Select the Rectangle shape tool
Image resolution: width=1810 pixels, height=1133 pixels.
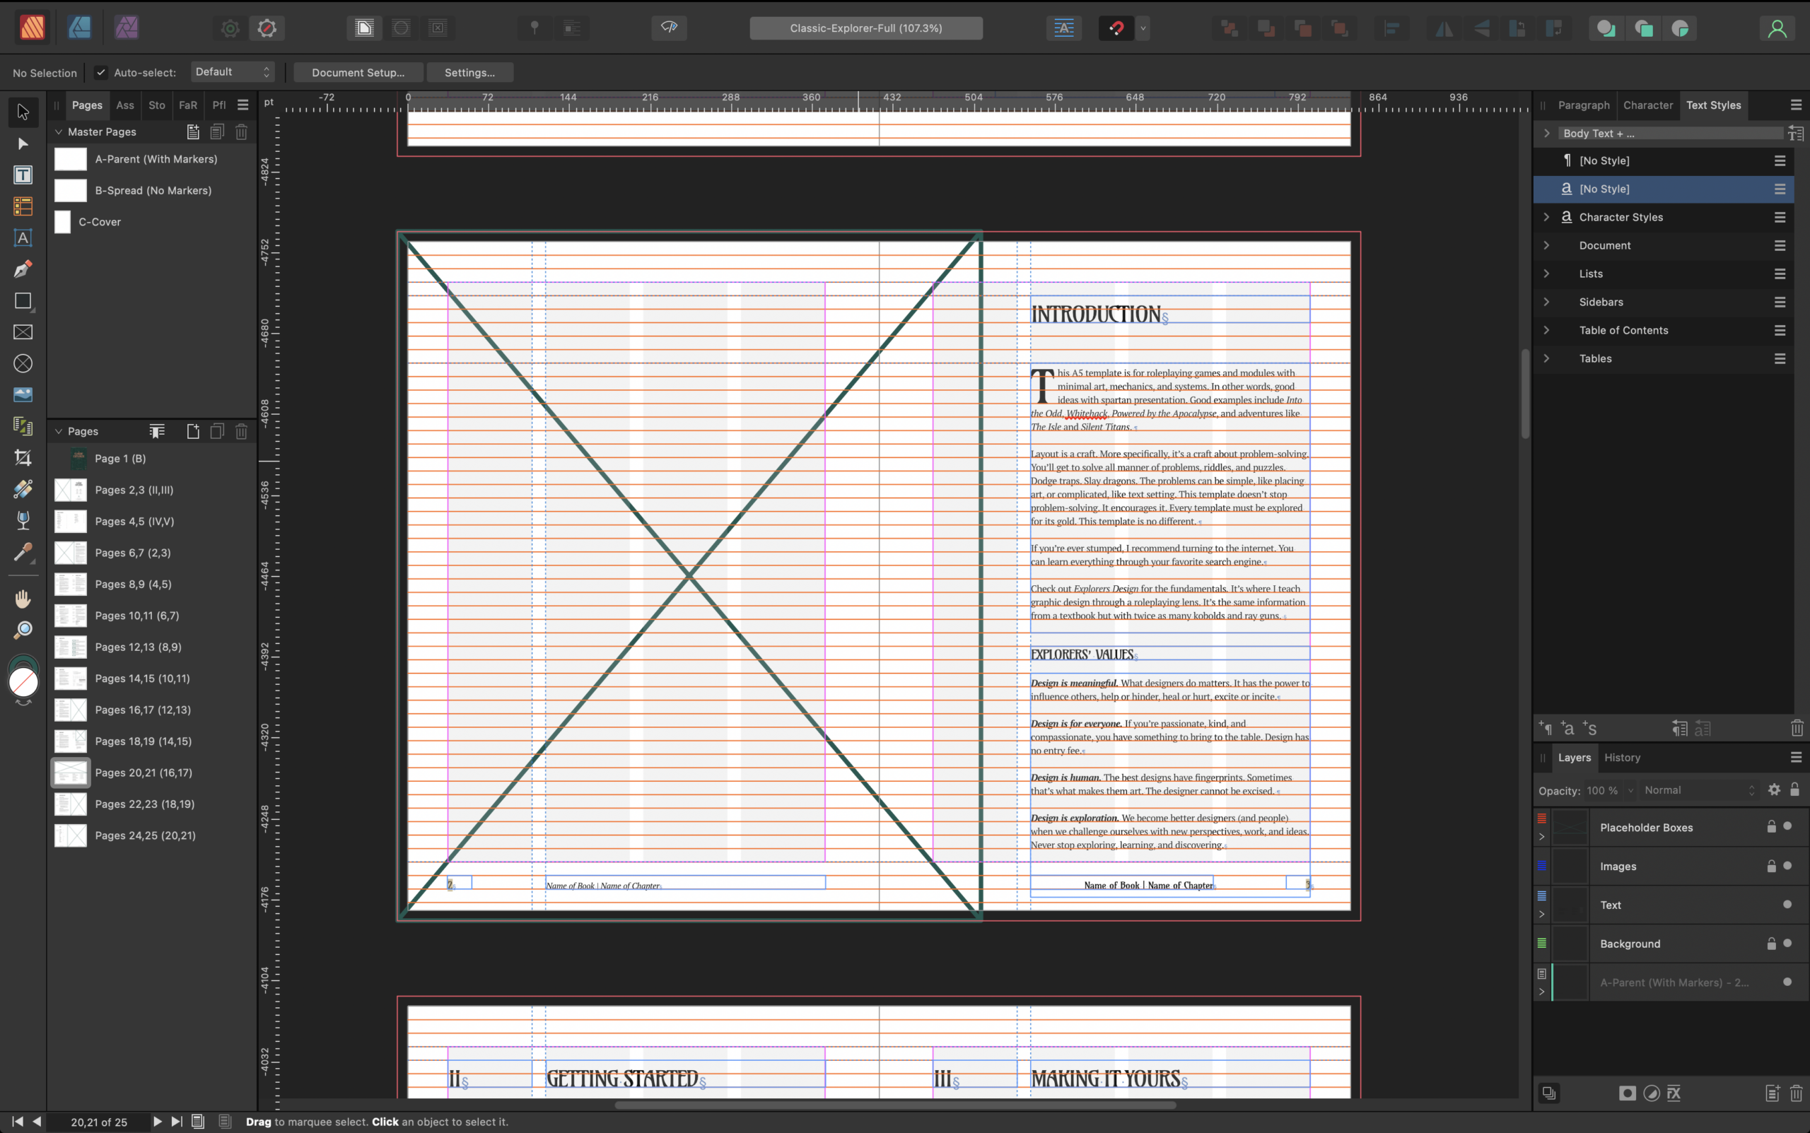pyautogui.click(x=23, y=300)
